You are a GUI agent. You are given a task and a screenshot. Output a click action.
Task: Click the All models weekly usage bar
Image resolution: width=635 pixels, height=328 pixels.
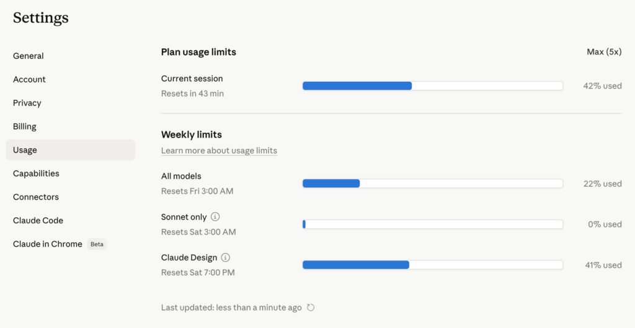(x=432, y=184)
